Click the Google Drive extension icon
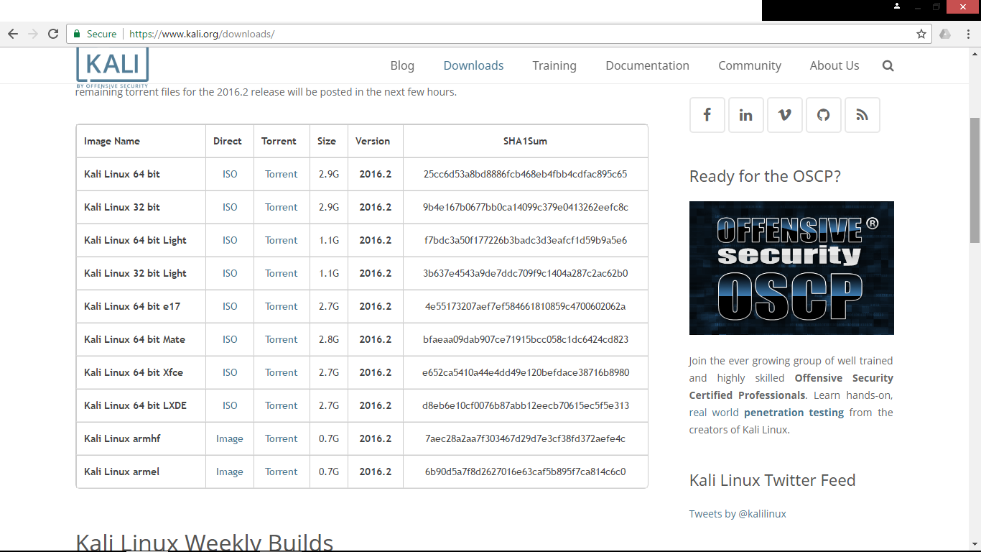Image resolution: width=981 pixels, height=552 pixels. pyautogui.click(x=945, y=34)
